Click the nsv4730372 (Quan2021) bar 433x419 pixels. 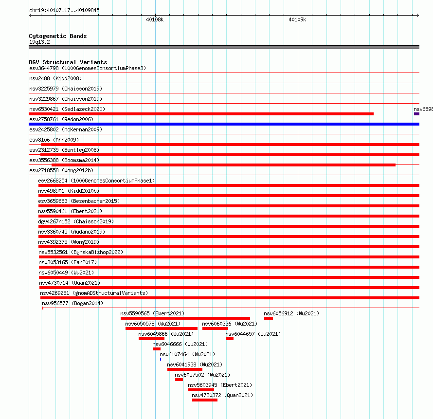205,400
